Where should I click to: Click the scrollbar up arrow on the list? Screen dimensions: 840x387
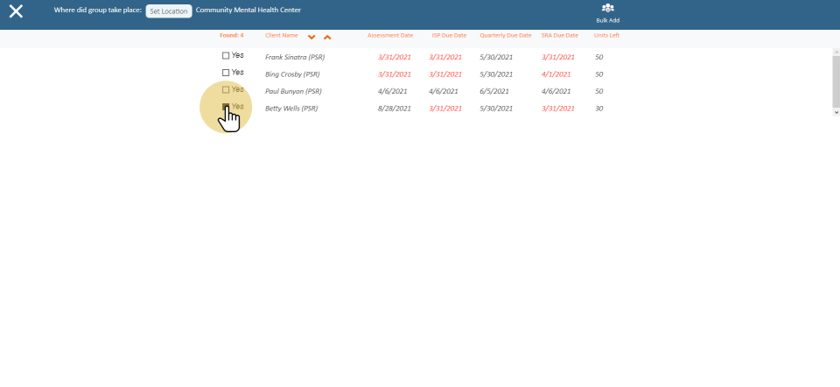tap(836, 53)
